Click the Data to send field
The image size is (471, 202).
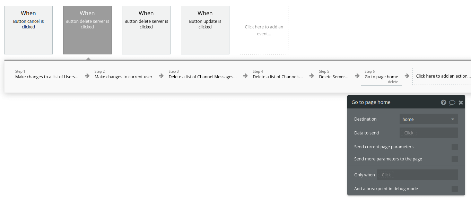[428, 133]
